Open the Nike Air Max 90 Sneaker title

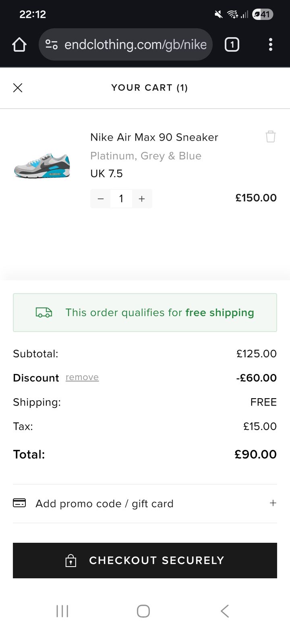[x=154, y=137]
